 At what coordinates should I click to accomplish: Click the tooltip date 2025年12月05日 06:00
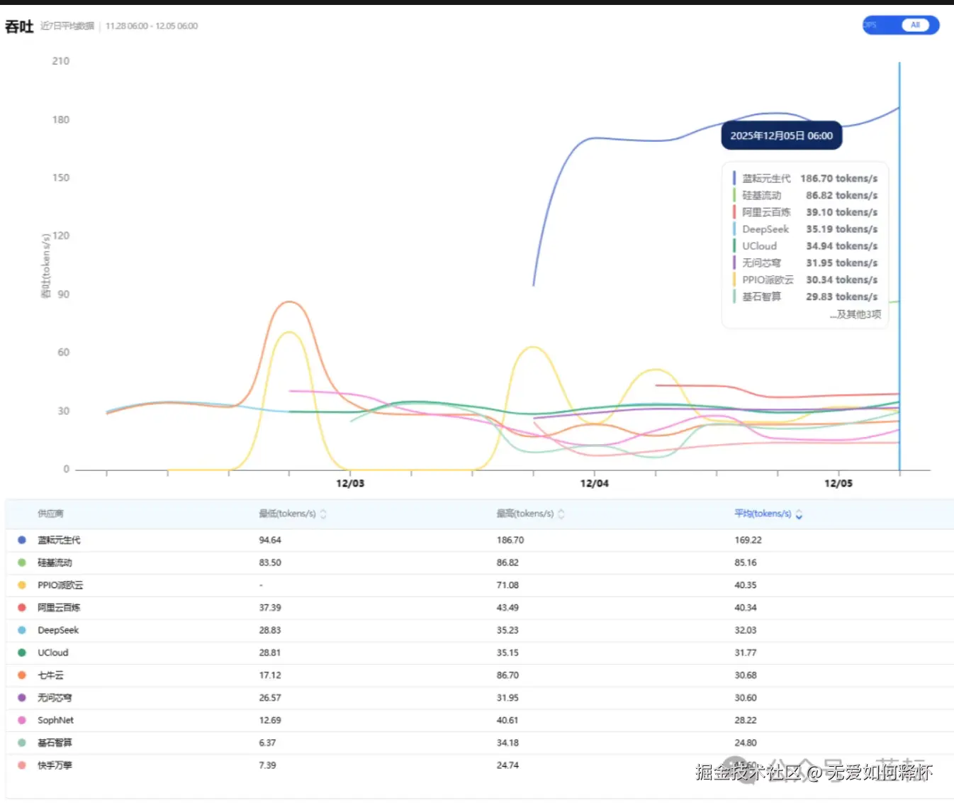pyautogui.click(x=782, y=135)
